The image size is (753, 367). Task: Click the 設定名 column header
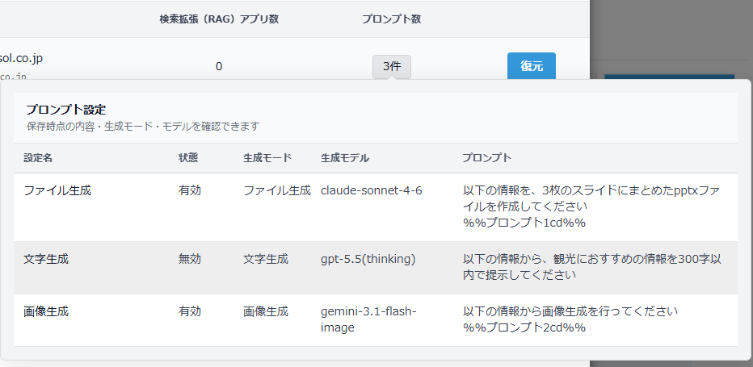pos(38,158)
